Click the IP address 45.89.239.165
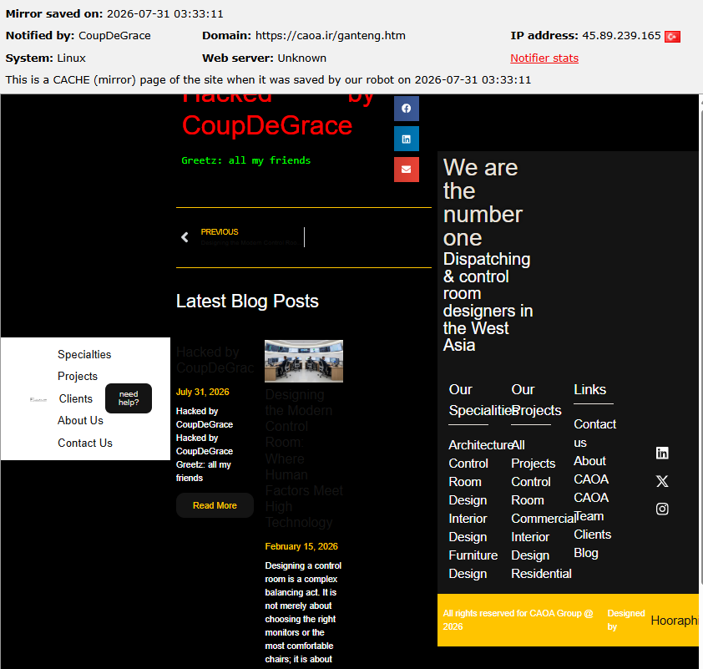703x669 pixels. point(621,35)
